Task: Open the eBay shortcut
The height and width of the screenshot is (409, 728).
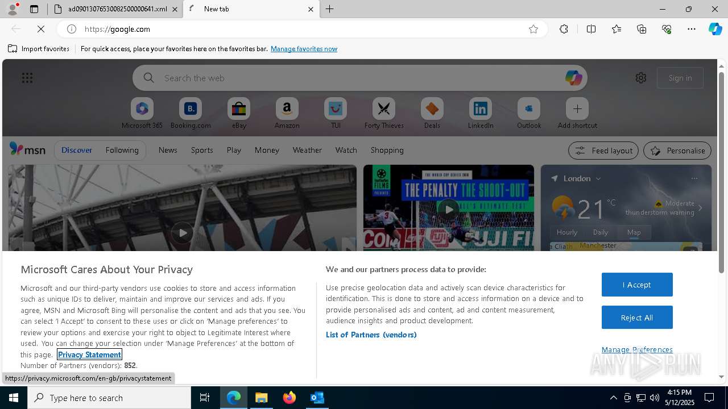Action: click(x=239, y=113)
